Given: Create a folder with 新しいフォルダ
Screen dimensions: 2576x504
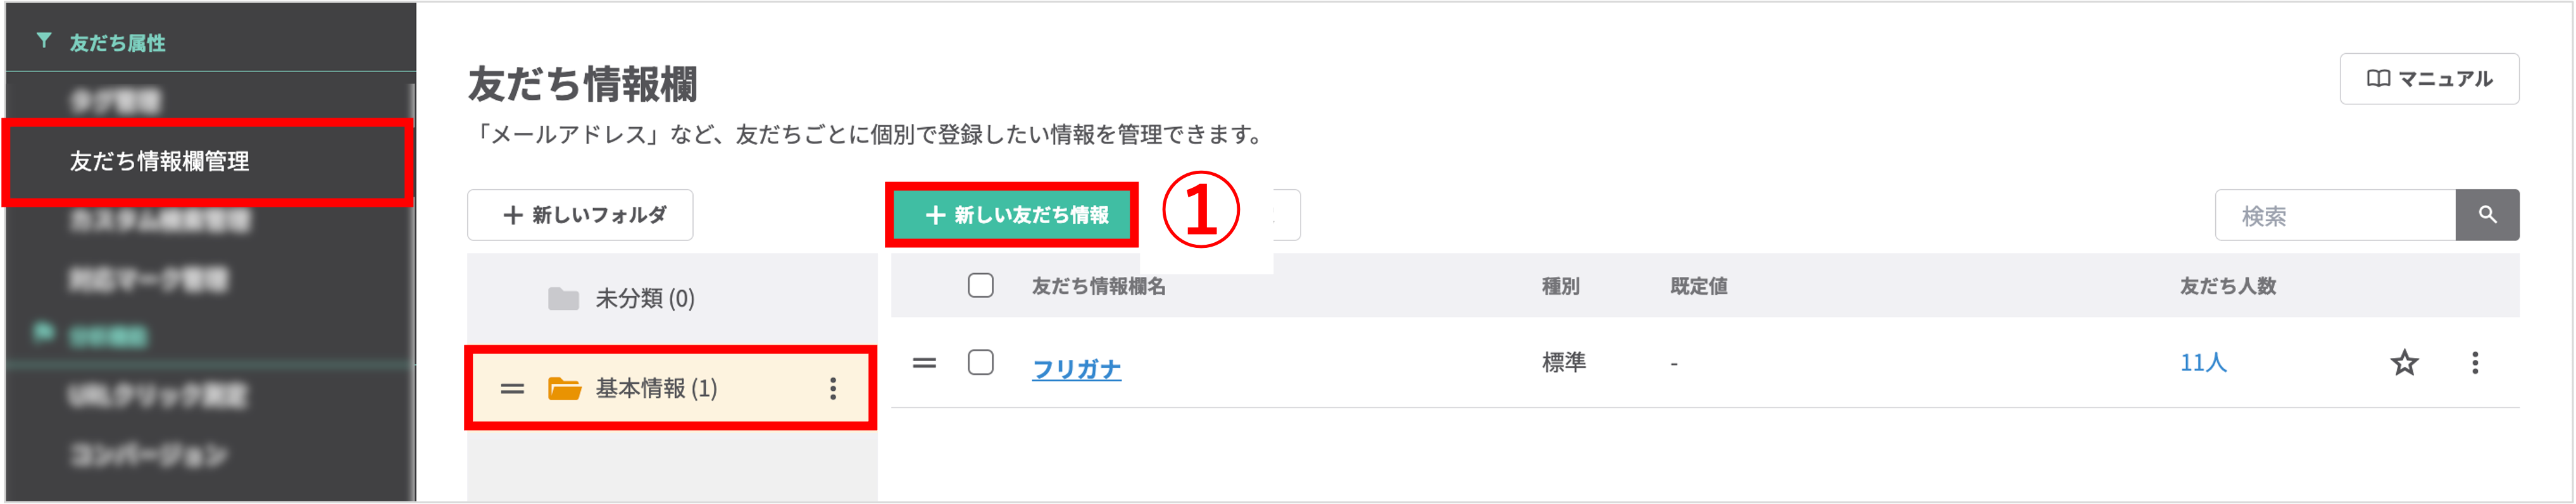Looking at the screenshot, I should click(580, 215).
